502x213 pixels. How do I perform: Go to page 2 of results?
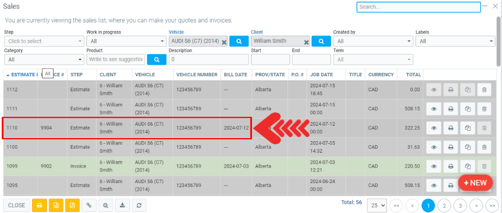click(x=444, y=205)
